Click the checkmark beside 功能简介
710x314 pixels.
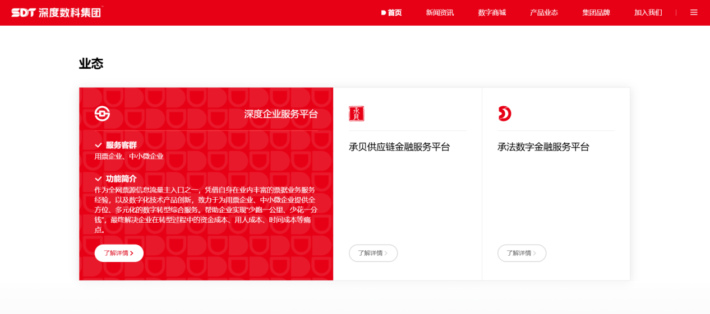[x=98, y=179]
